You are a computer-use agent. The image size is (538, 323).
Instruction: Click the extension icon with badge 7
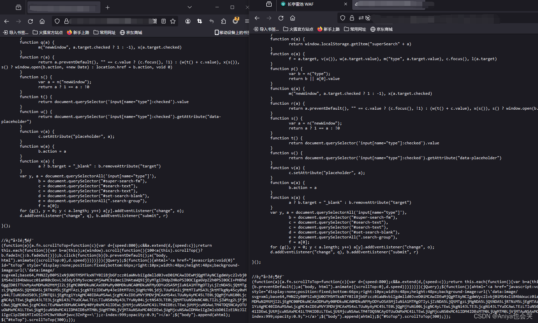236,21
